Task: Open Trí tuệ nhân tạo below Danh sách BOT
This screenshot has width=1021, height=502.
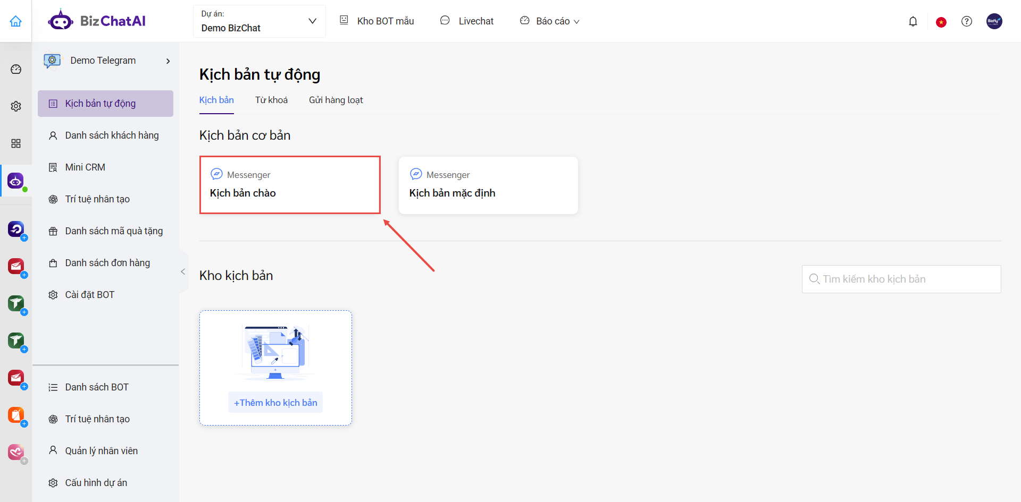Action: (105, 419)
